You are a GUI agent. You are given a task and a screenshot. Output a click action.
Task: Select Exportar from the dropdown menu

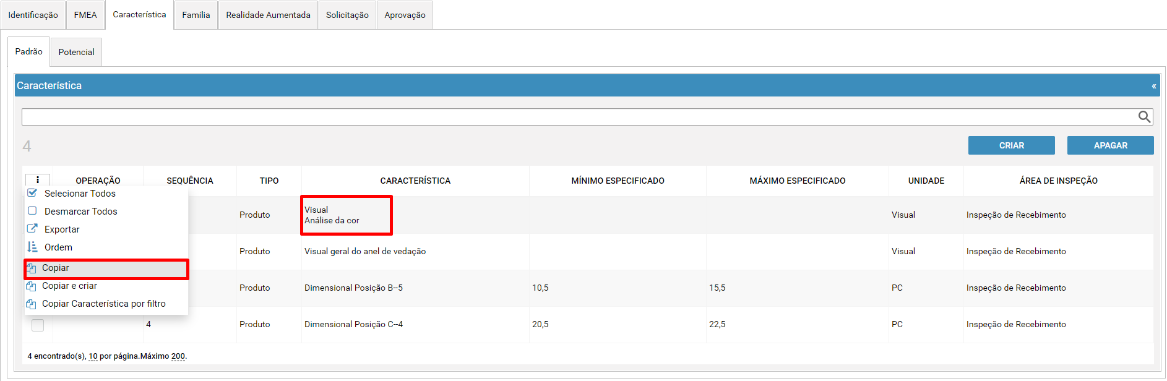[106, 229]
